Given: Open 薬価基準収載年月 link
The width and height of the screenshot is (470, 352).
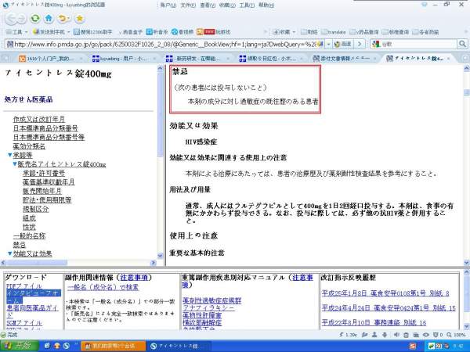Looking at the screenshot, I should click(49, 182).
